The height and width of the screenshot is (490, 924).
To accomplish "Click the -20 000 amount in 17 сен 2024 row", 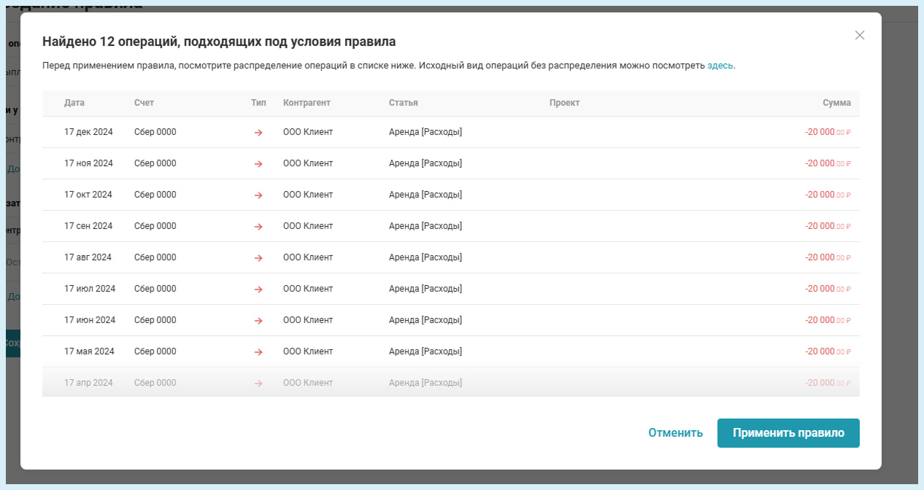I will click(x=828, y=226).
